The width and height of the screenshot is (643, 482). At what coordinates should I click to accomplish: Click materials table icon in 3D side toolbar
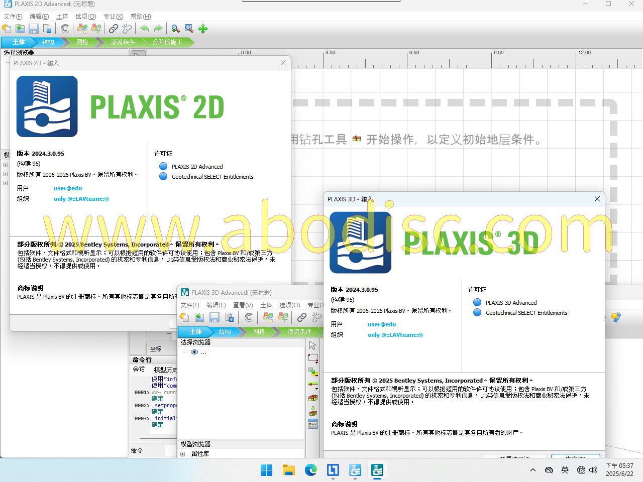pyautogui.click(x=313, y=424)
